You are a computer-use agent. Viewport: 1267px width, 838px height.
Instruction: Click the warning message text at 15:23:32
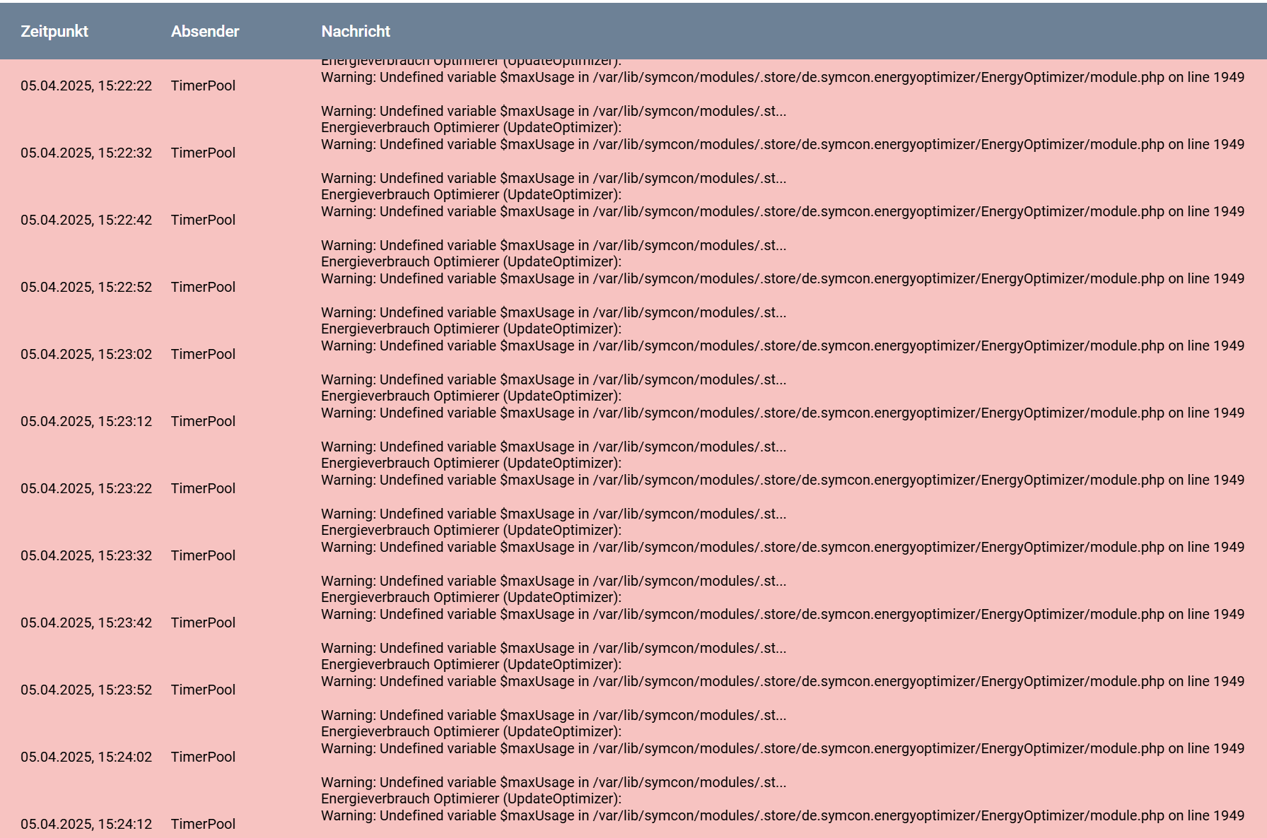(783, 547)
